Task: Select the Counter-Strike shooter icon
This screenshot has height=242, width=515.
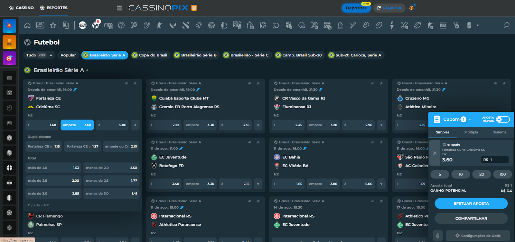Action: (x=160, y=25)
